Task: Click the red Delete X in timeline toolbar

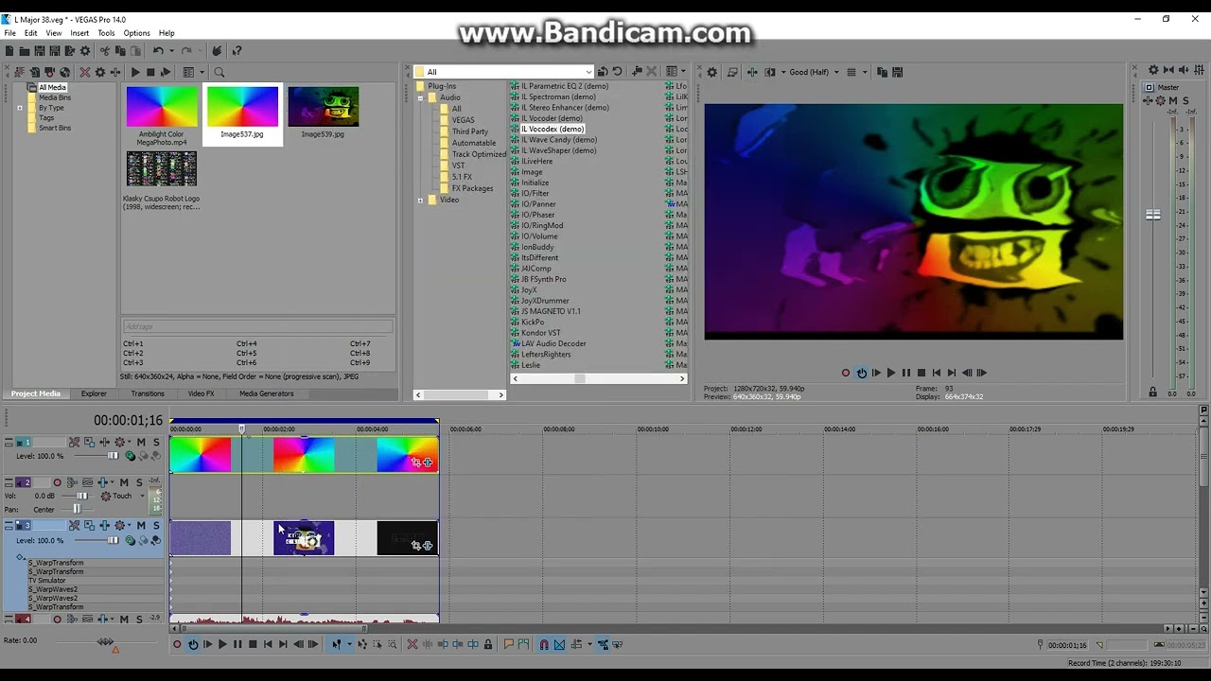Action: [x=412, y=644]
